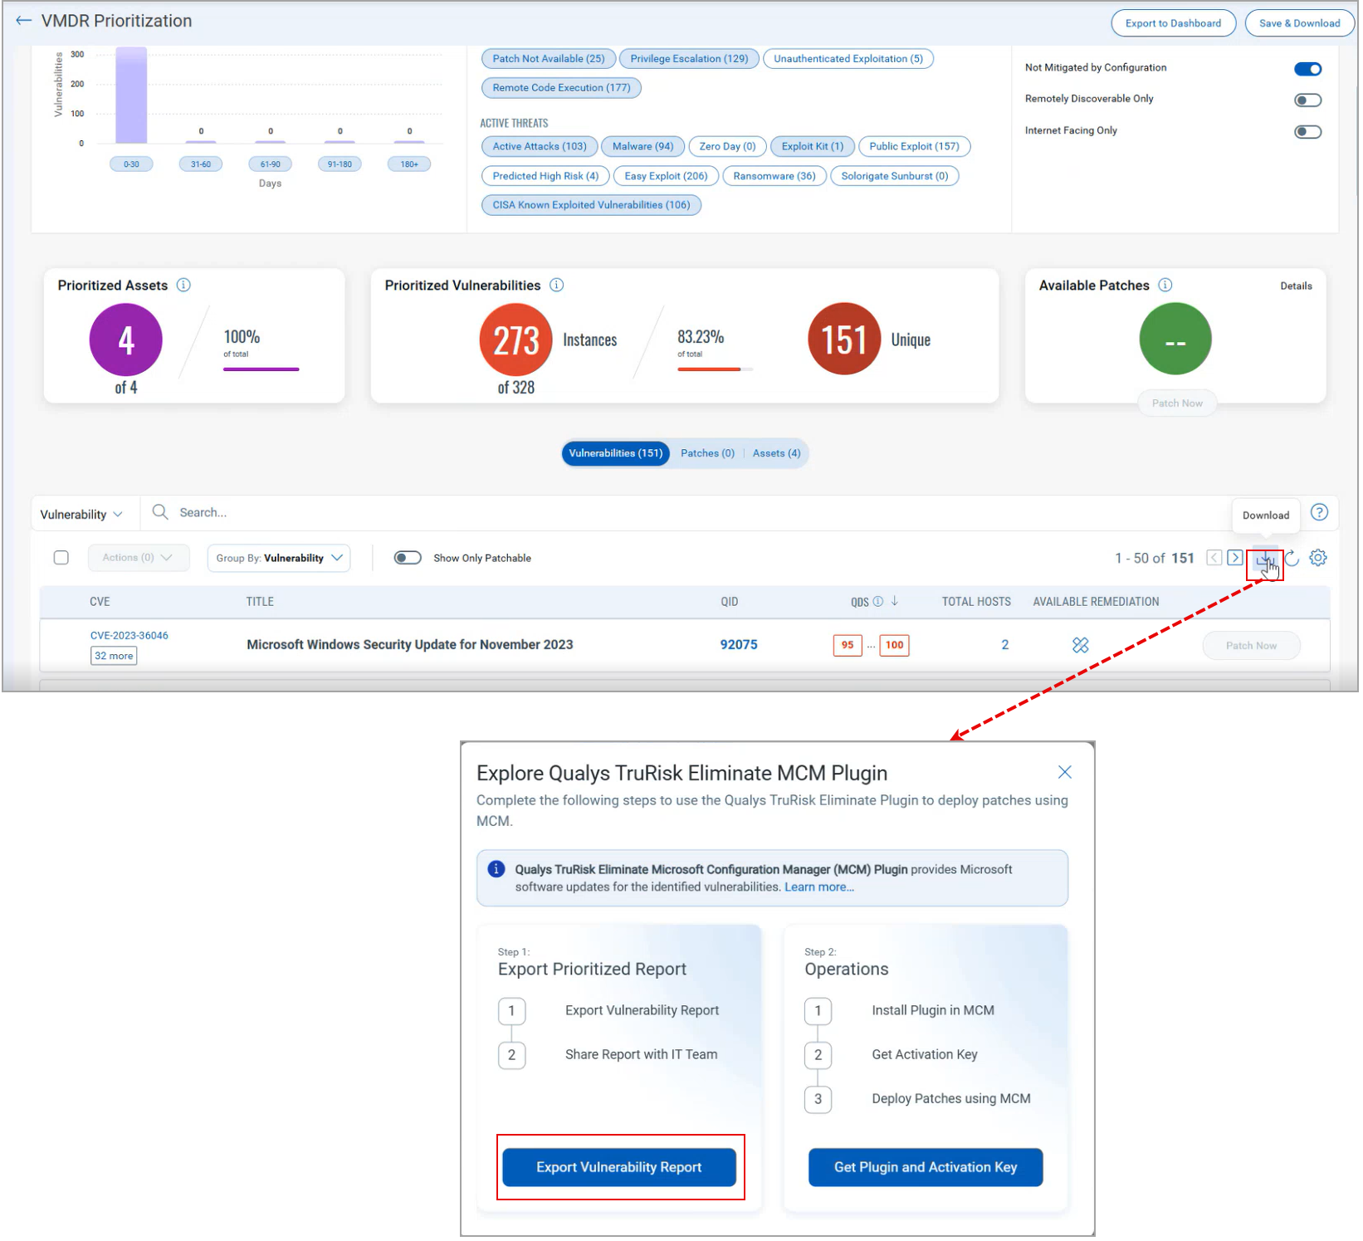This screenshot has width=1363, height=1241.
Task: Refresh the vulnerabilities list
Action: tap(1292, 558)
